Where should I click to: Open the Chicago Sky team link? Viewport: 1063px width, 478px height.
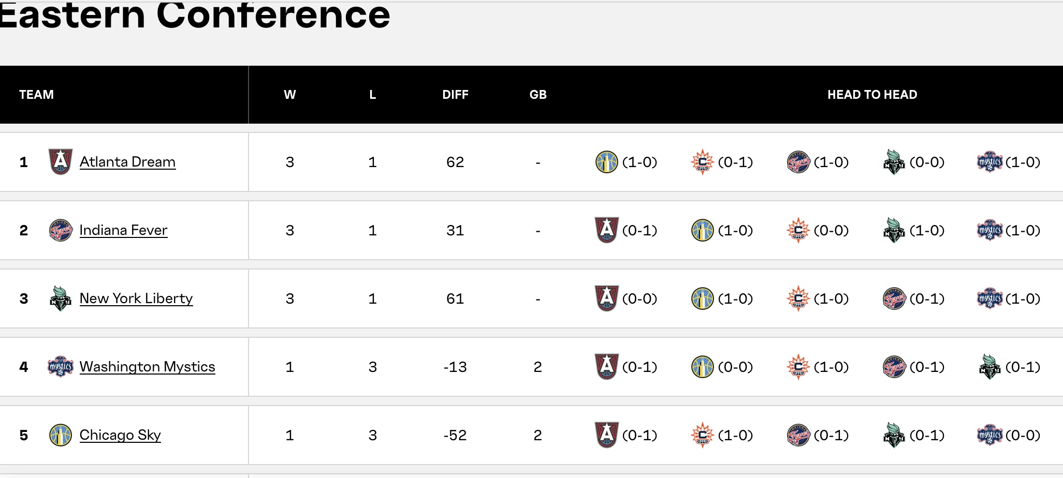pyautogui.click(x=120, y=435)
